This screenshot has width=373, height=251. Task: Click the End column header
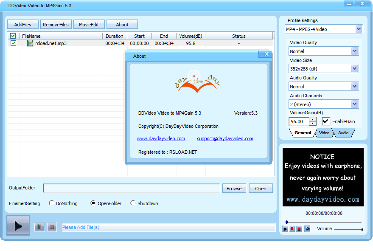[x=164, y=36]
